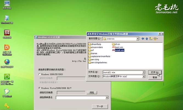Click the dialog help question-mark button

click(159, 34)
